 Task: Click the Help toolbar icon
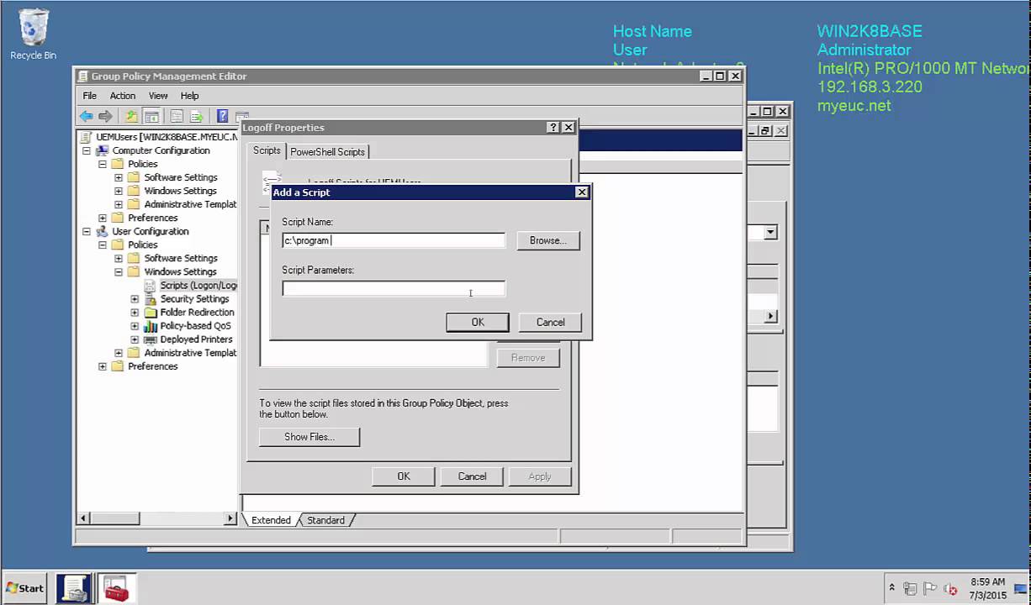[x=222, y=117]
